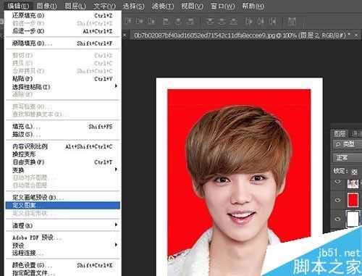The width and height of the screenshot is (362, 276).
Task: Click the align bottom edges icon
Action: tap(151, 22)
